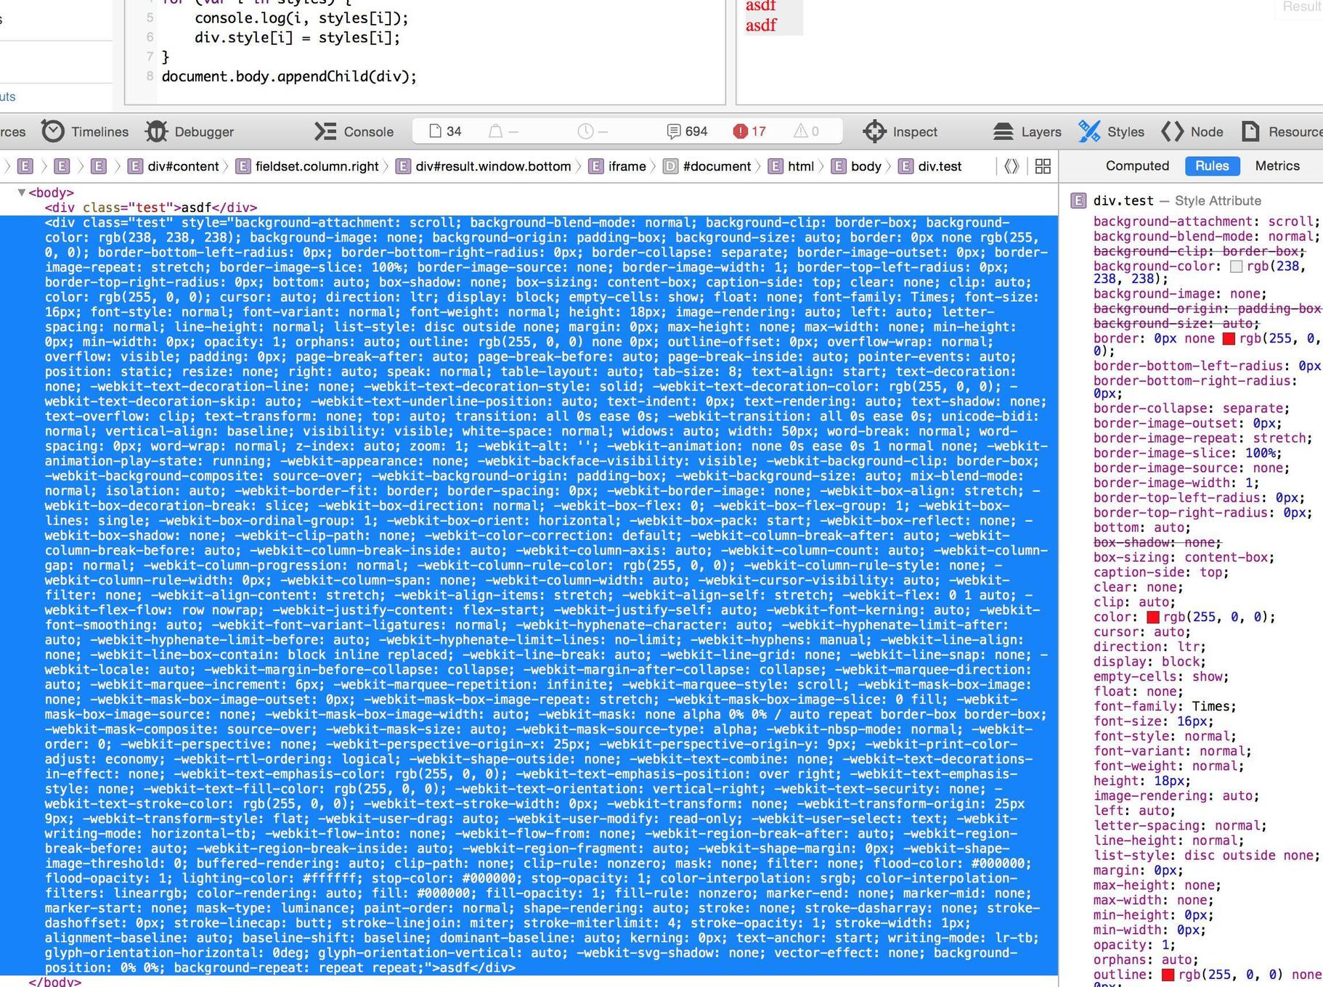Click the Inspect element crosshair
The height and width of the screenshot is (987, 1323).
coord(900,131)
